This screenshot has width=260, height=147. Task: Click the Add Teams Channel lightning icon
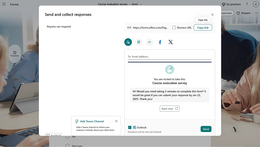(x=77, y=122)
